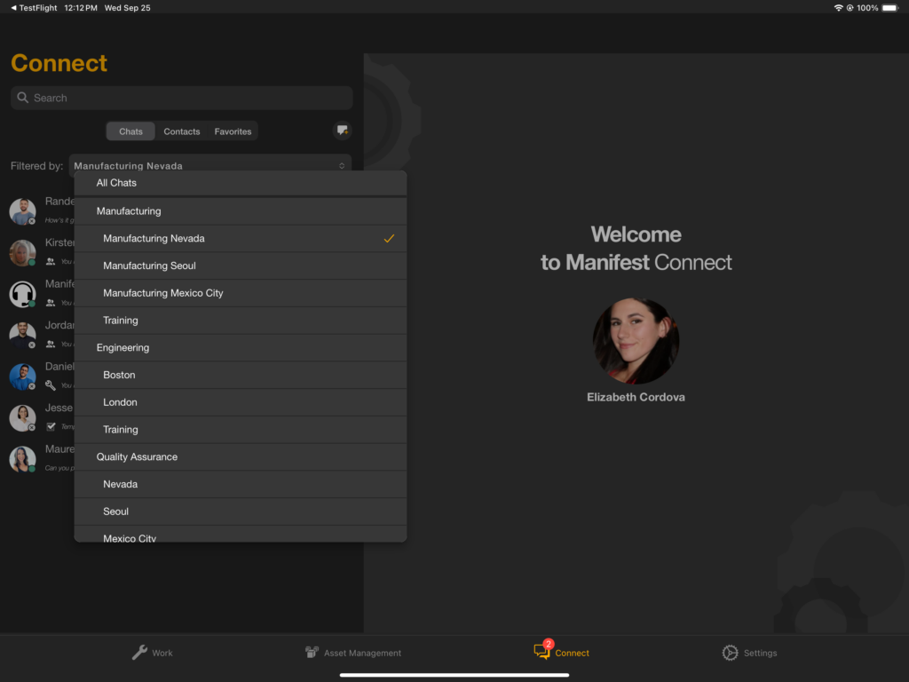This screenshot has width=909, height=682.
Task: Select Engineering group filter
Action: (240, 347)
